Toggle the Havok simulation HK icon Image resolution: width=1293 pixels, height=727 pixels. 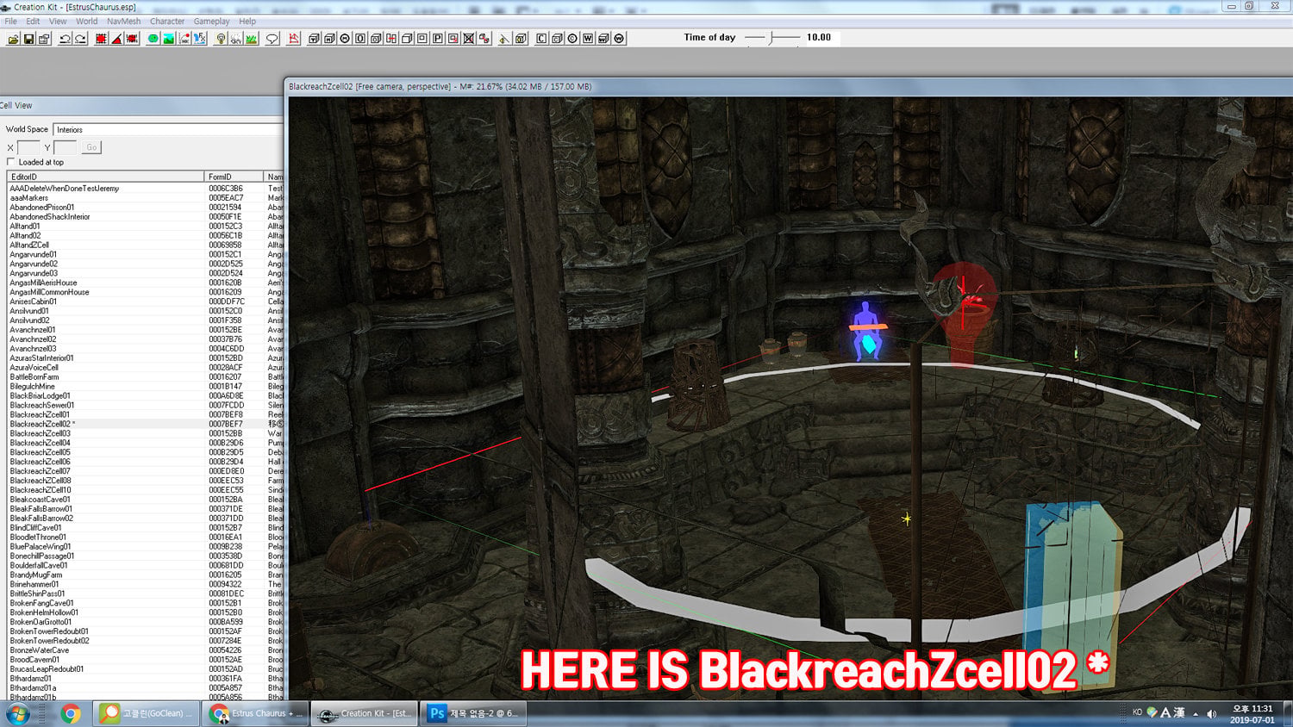click(184, 39)
